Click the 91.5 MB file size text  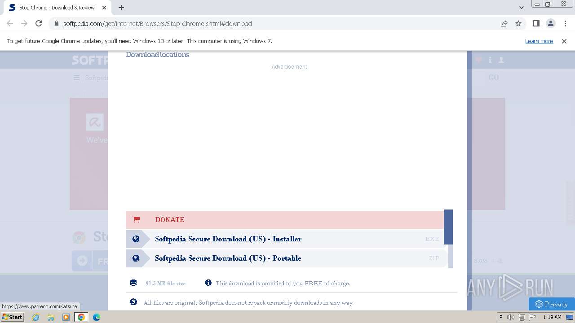click(x=165, y=284)
